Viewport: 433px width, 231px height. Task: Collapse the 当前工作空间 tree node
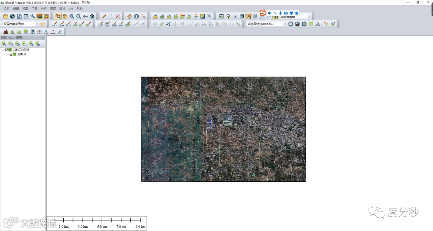tap(2, 50)
